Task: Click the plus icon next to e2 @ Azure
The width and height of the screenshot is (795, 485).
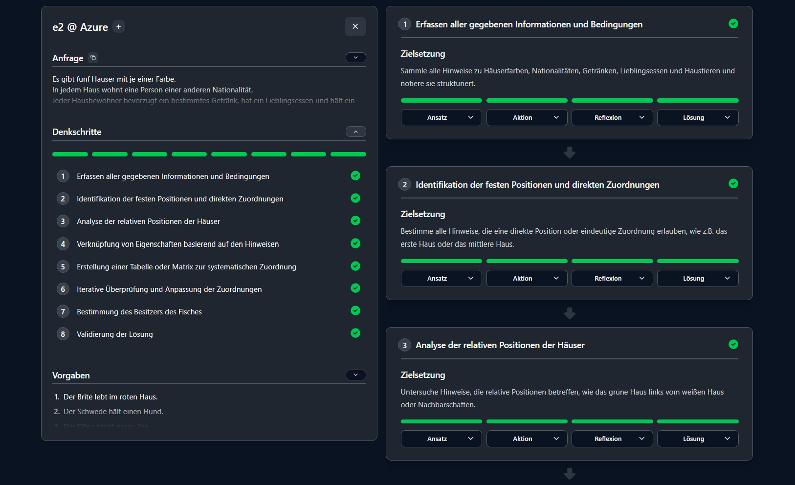Action: click(118, 27)
